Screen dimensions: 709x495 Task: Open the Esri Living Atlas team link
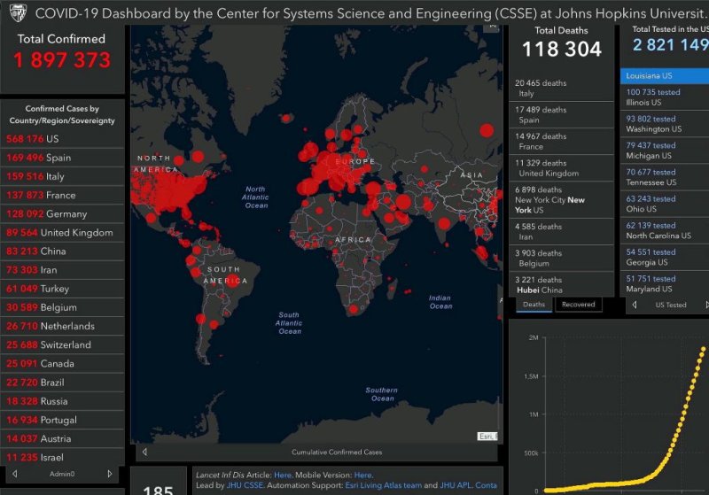(384, 485)
